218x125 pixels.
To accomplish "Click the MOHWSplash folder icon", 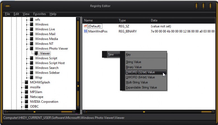I will tap(27, 82).
